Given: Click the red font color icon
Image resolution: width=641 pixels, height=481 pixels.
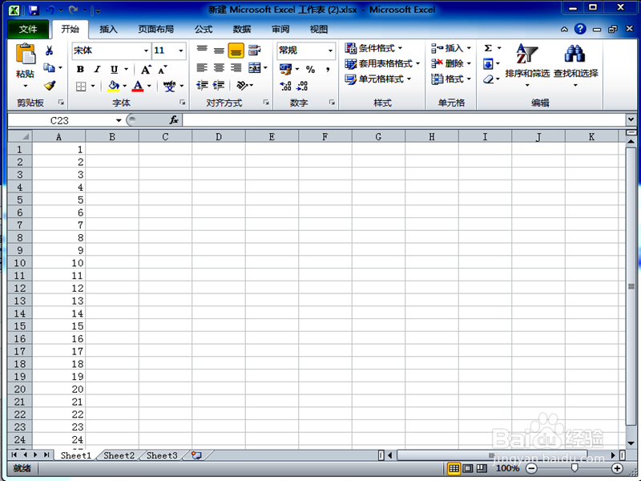Looking at the screenshot, I should (138, 86).
